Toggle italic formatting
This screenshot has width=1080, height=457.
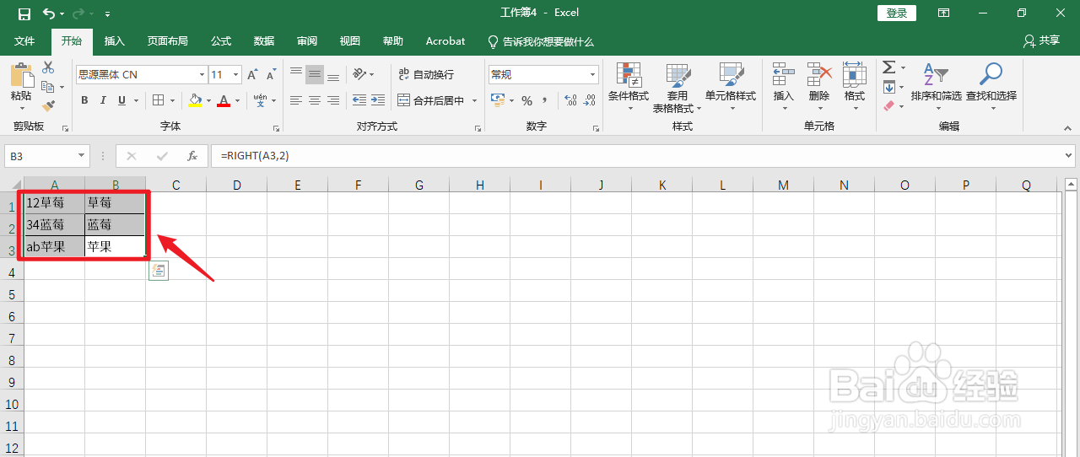pyautogui.click(x=103, y=100)
